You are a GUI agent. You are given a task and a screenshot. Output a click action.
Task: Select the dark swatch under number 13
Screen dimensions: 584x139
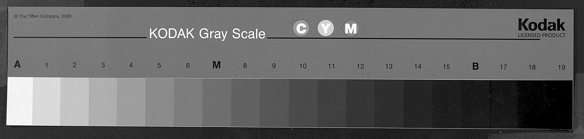[x=389, y=104]
